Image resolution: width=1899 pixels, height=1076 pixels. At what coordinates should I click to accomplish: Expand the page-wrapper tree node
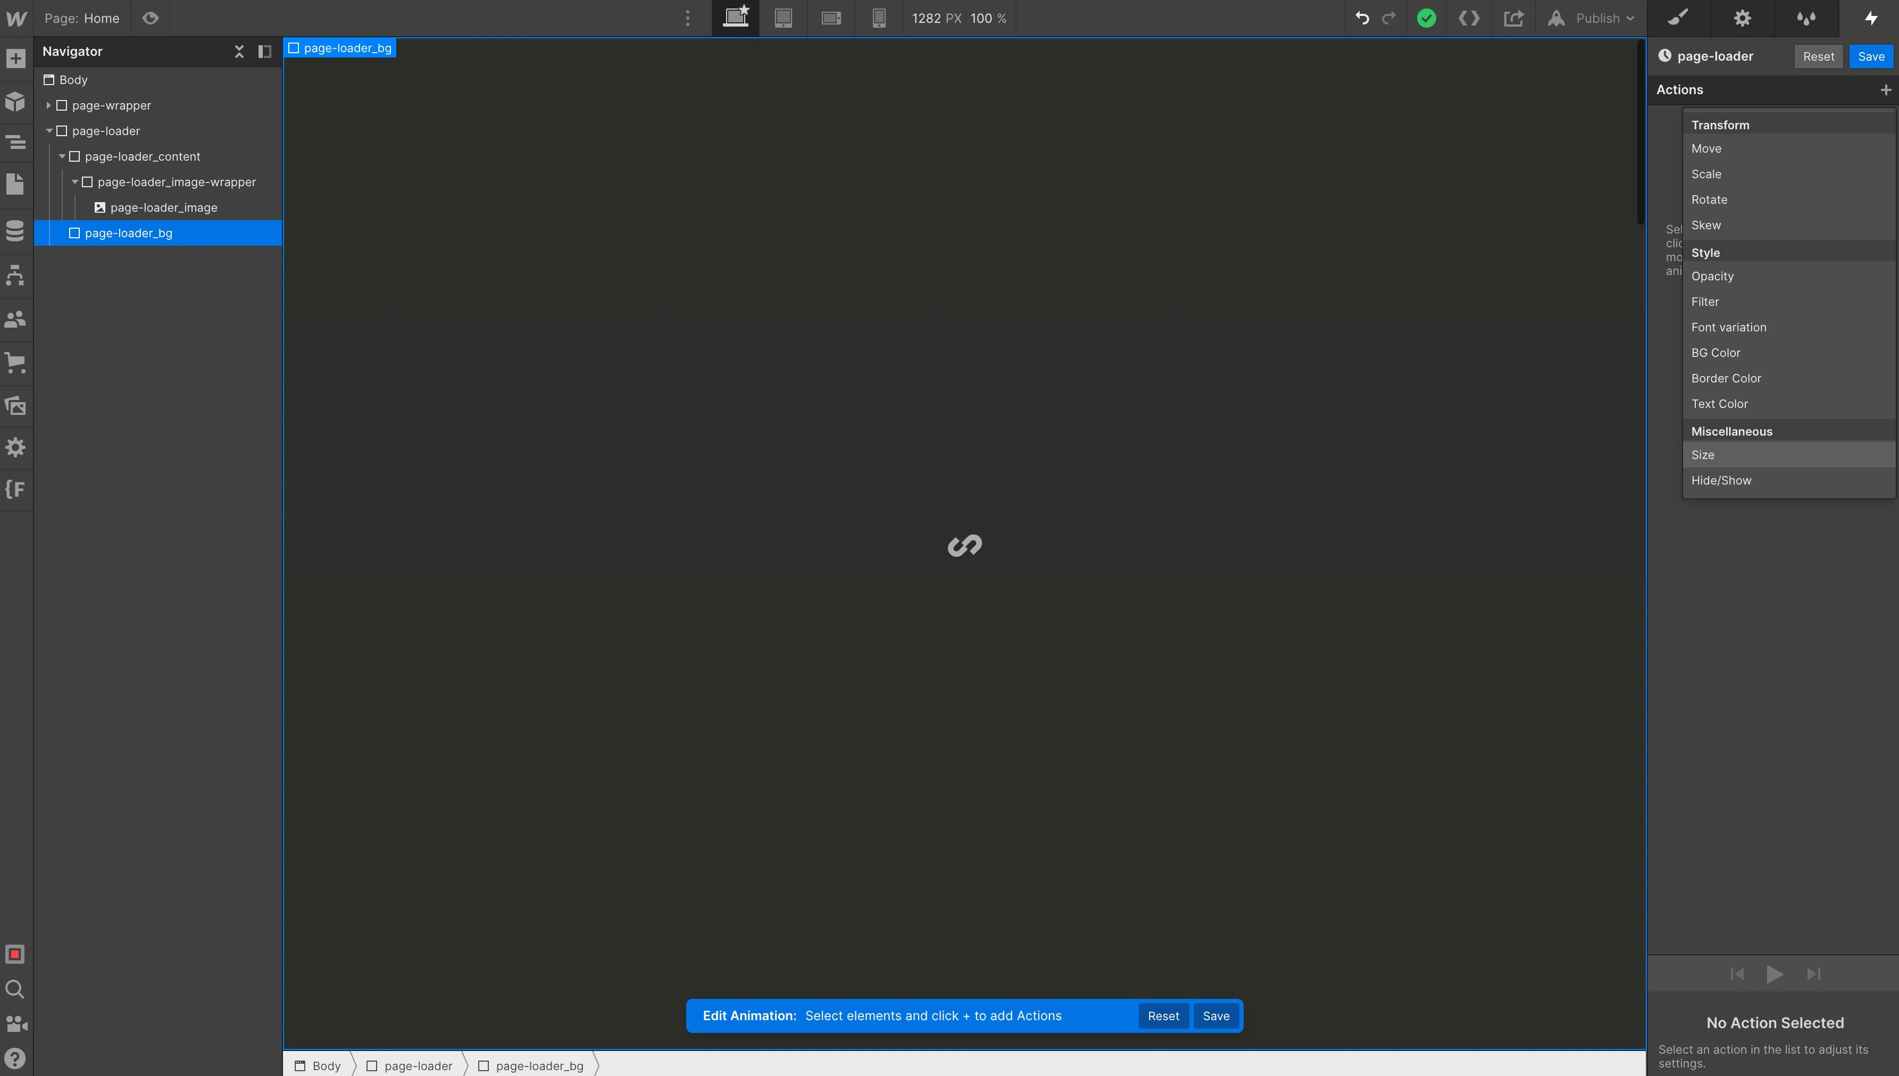49,106
